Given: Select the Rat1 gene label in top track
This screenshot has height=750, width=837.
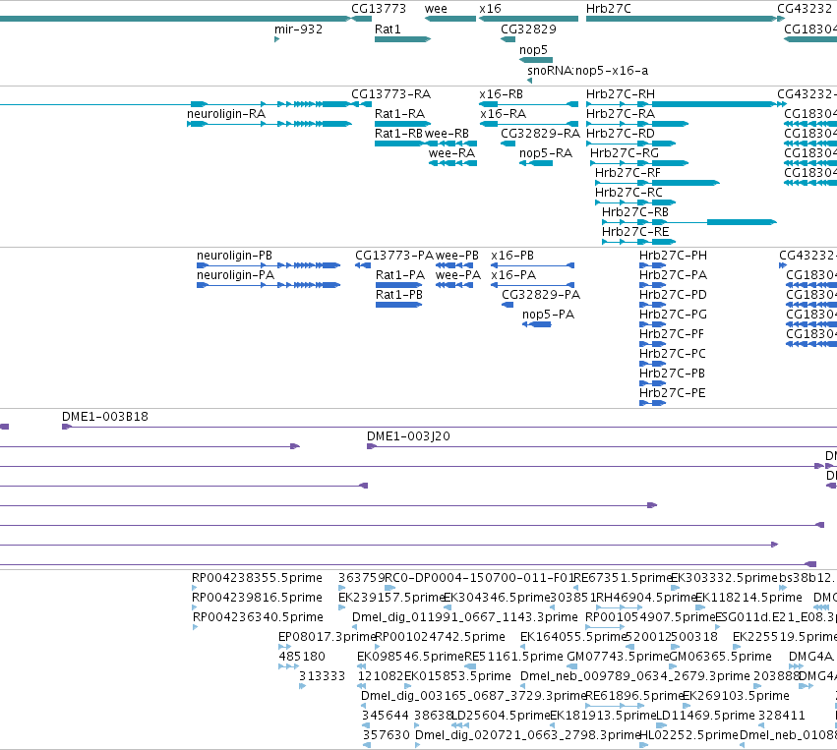Looking at the screenshot, I should coord(388,29).
